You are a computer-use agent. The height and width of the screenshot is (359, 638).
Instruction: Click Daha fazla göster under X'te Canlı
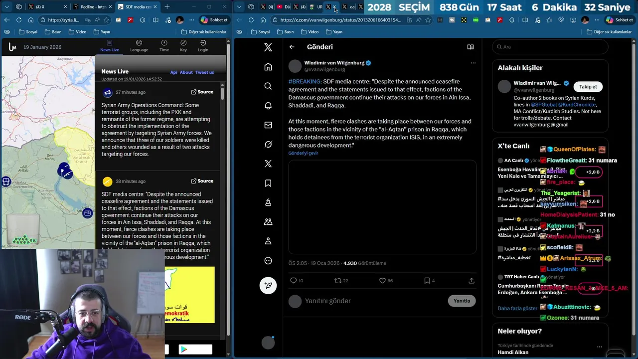point(517,308)
